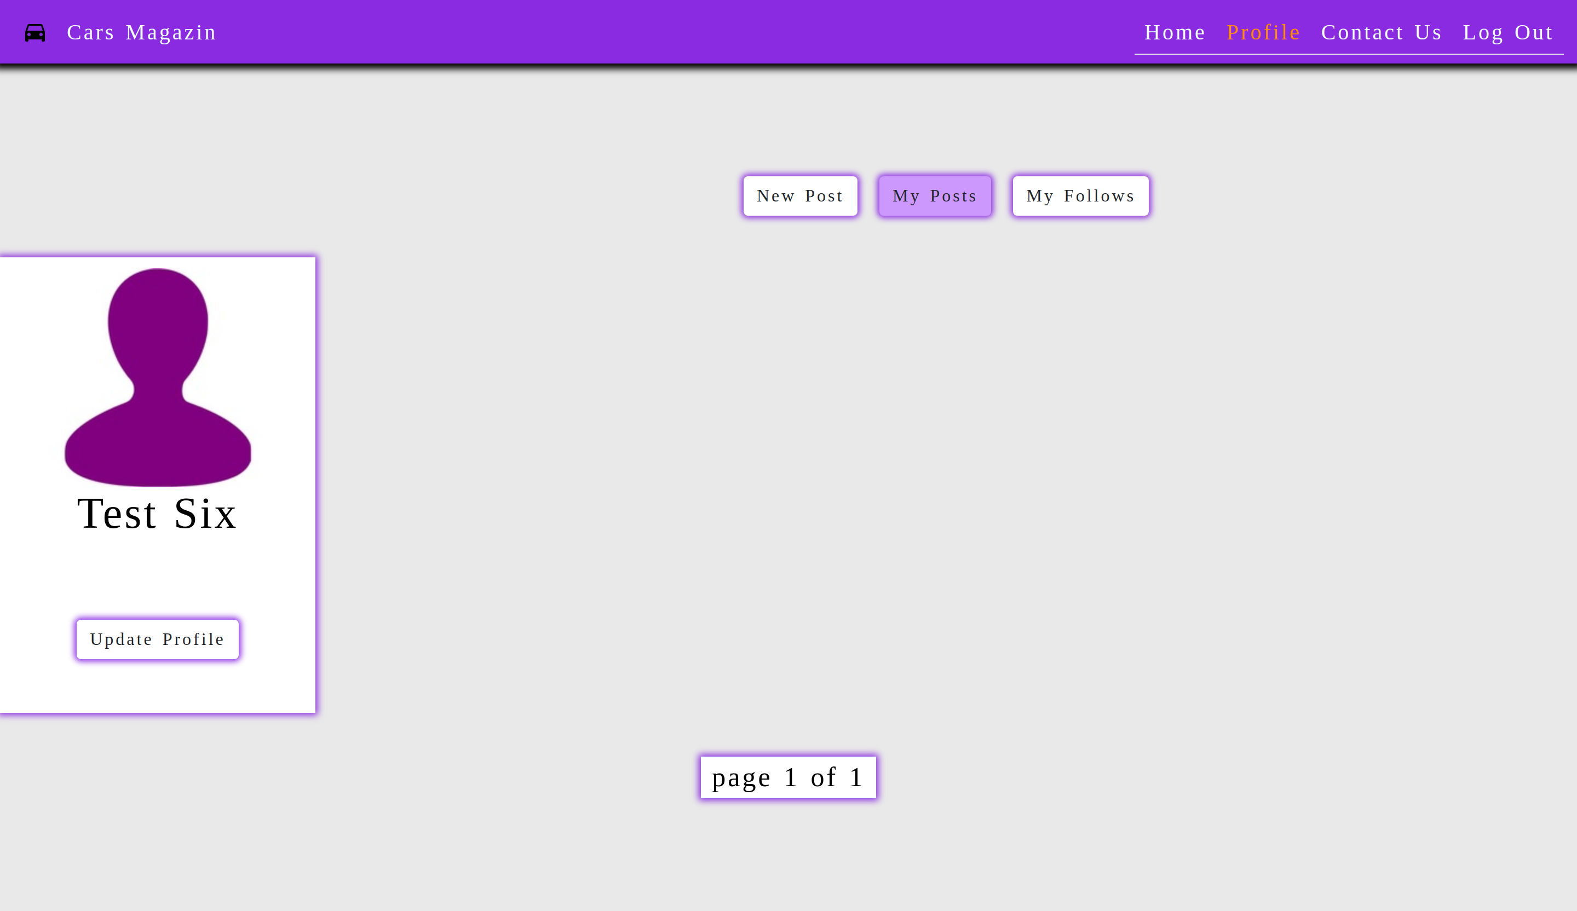1577x911 pixels.
Task: Click the purple profile silhouette image
Action: point(157,376)
